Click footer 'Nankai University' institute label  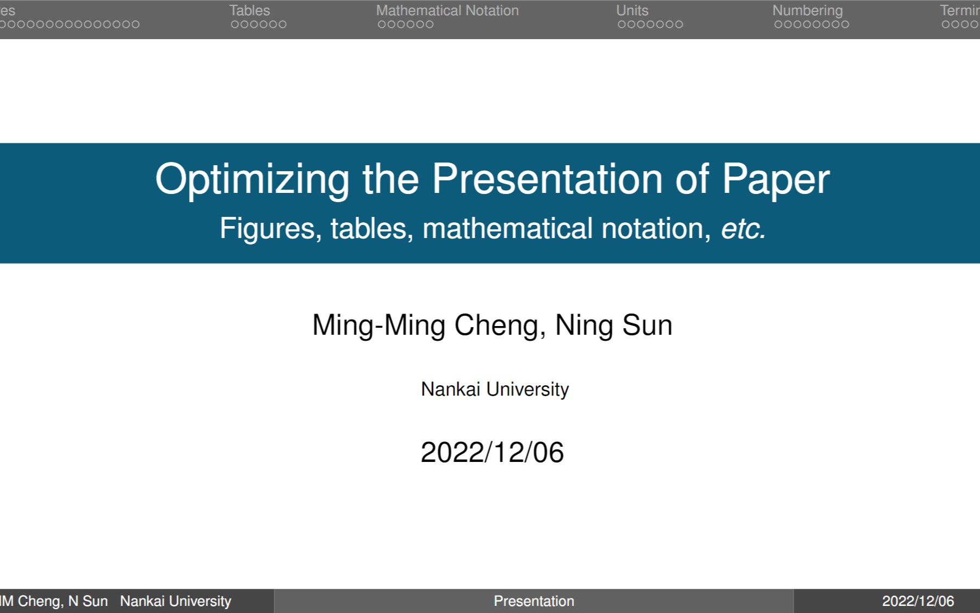point(175,601)
